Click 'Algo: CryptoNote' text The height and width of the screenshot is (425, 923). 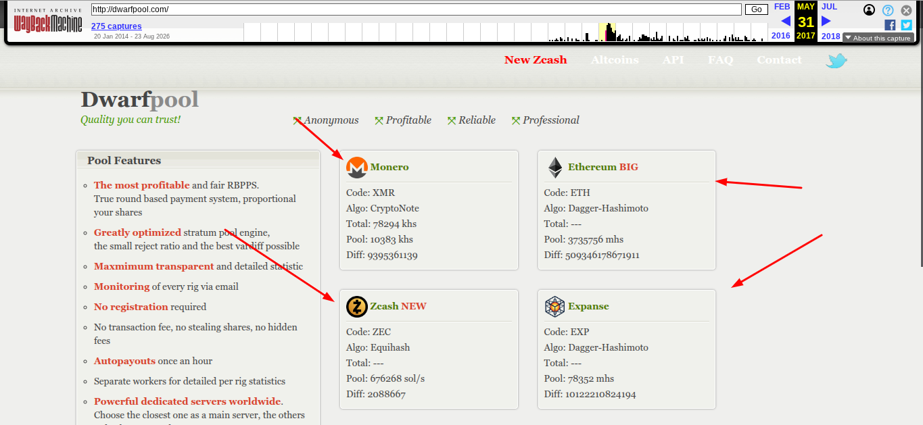click(383, 208)
